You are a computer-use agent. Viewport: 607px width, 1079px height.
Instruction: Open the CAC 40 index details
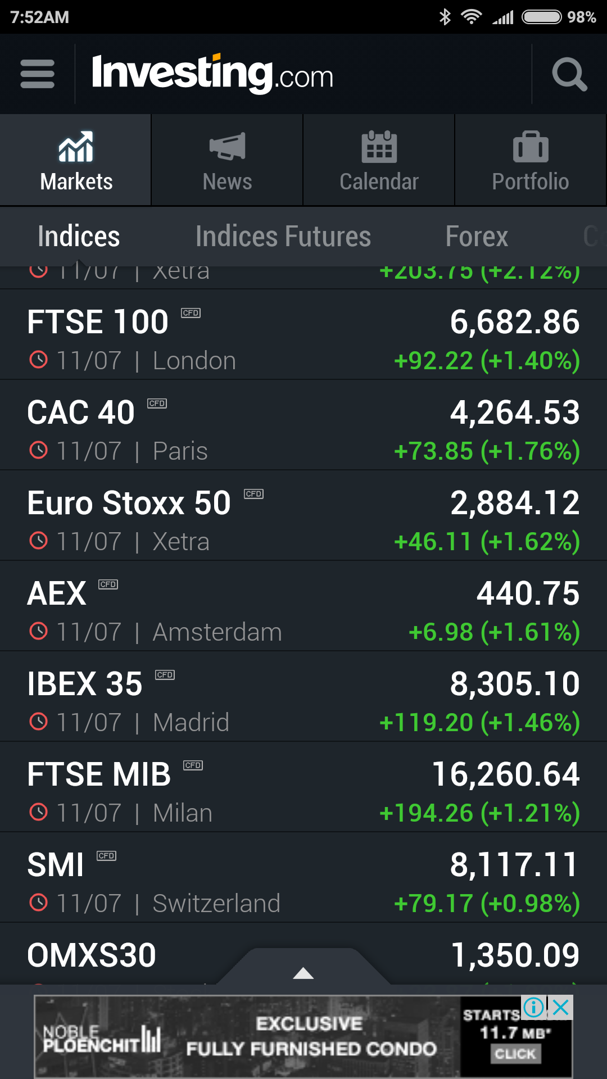(x=303, y=425)
